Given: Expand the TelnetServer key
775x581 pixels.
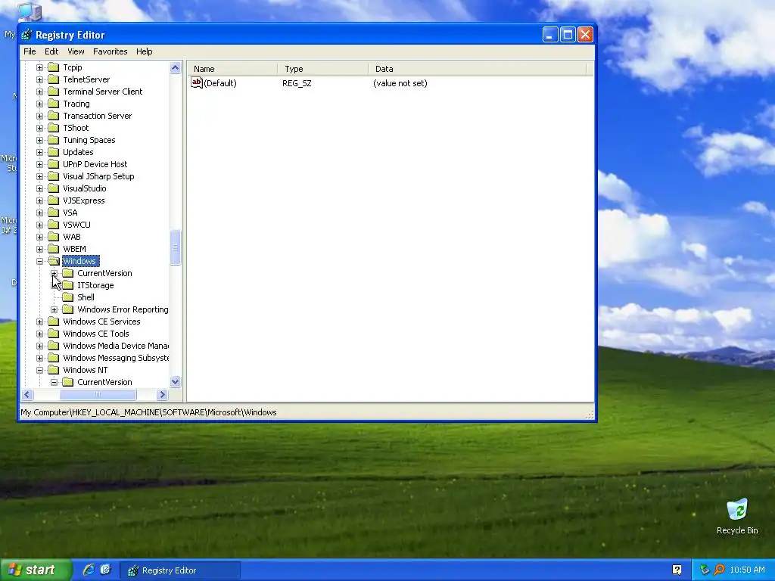Looking at the screenshot, I should pos(39,79).
